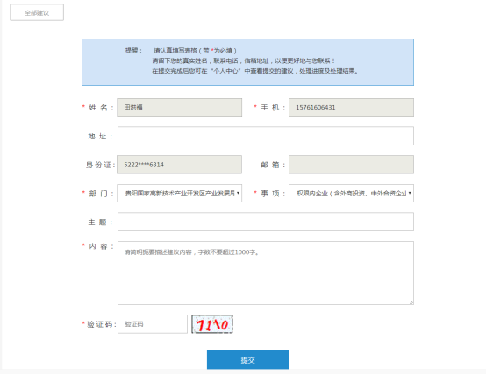Click the 姓名 input field
Image resolution: width=486 pixels, height=375 pixels.
pyautogui.click(x=179, y=108)
